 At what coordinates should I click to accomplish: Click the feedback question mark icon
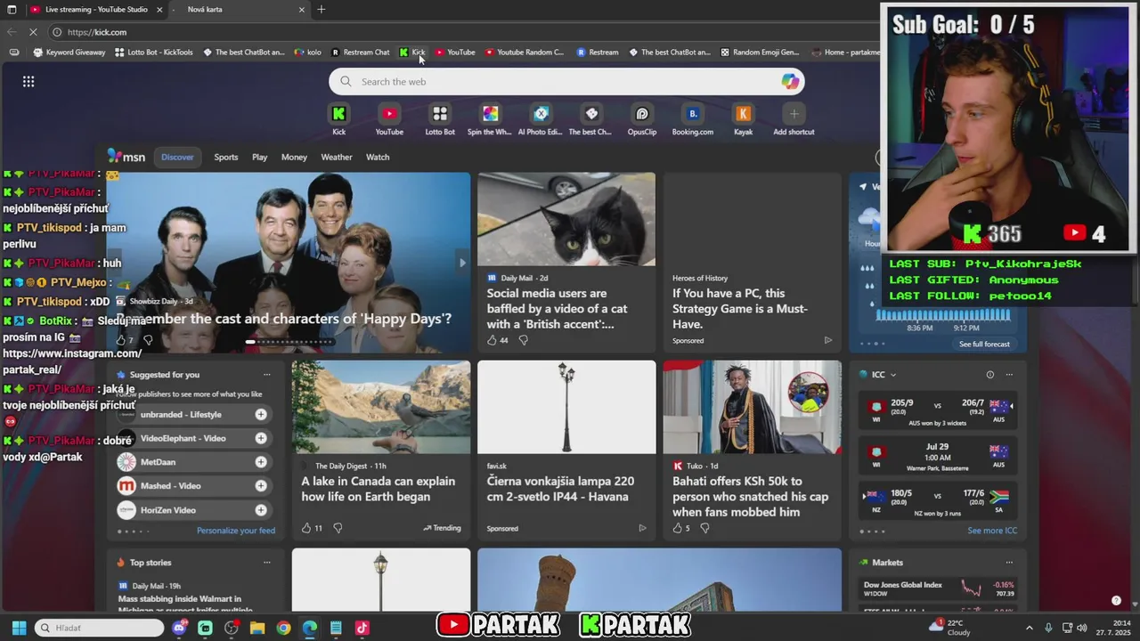click(1116, 600)
